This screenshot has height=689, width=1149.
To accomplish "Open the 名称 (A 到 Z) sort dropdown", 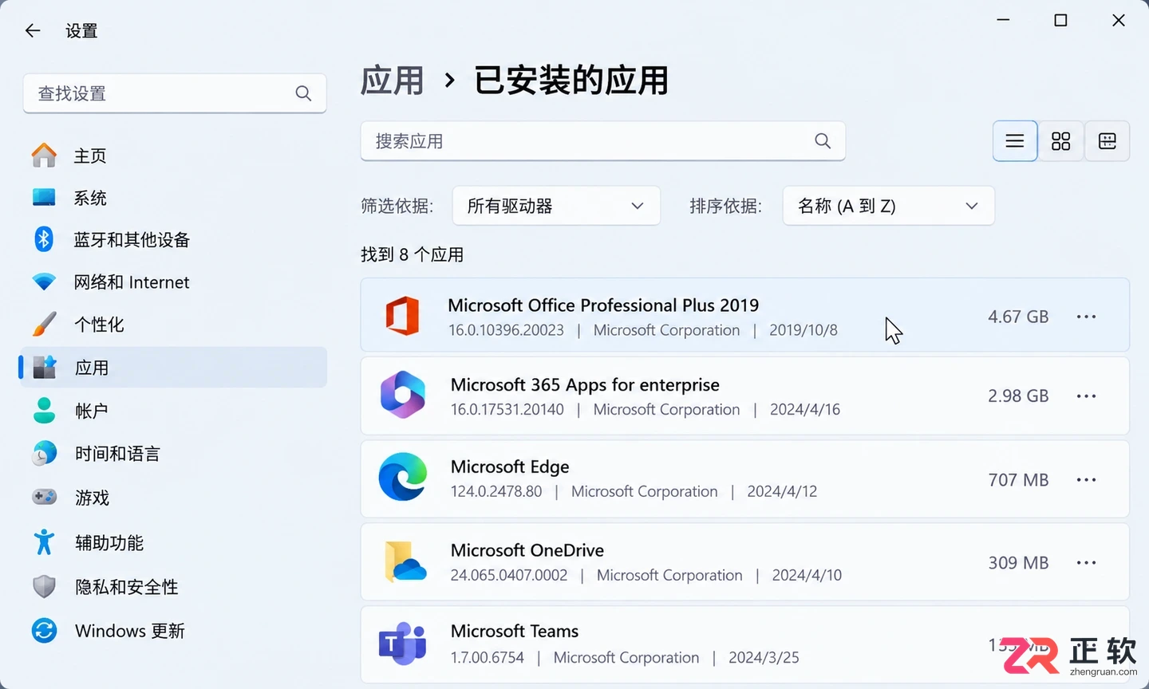I will click(889, 206).
